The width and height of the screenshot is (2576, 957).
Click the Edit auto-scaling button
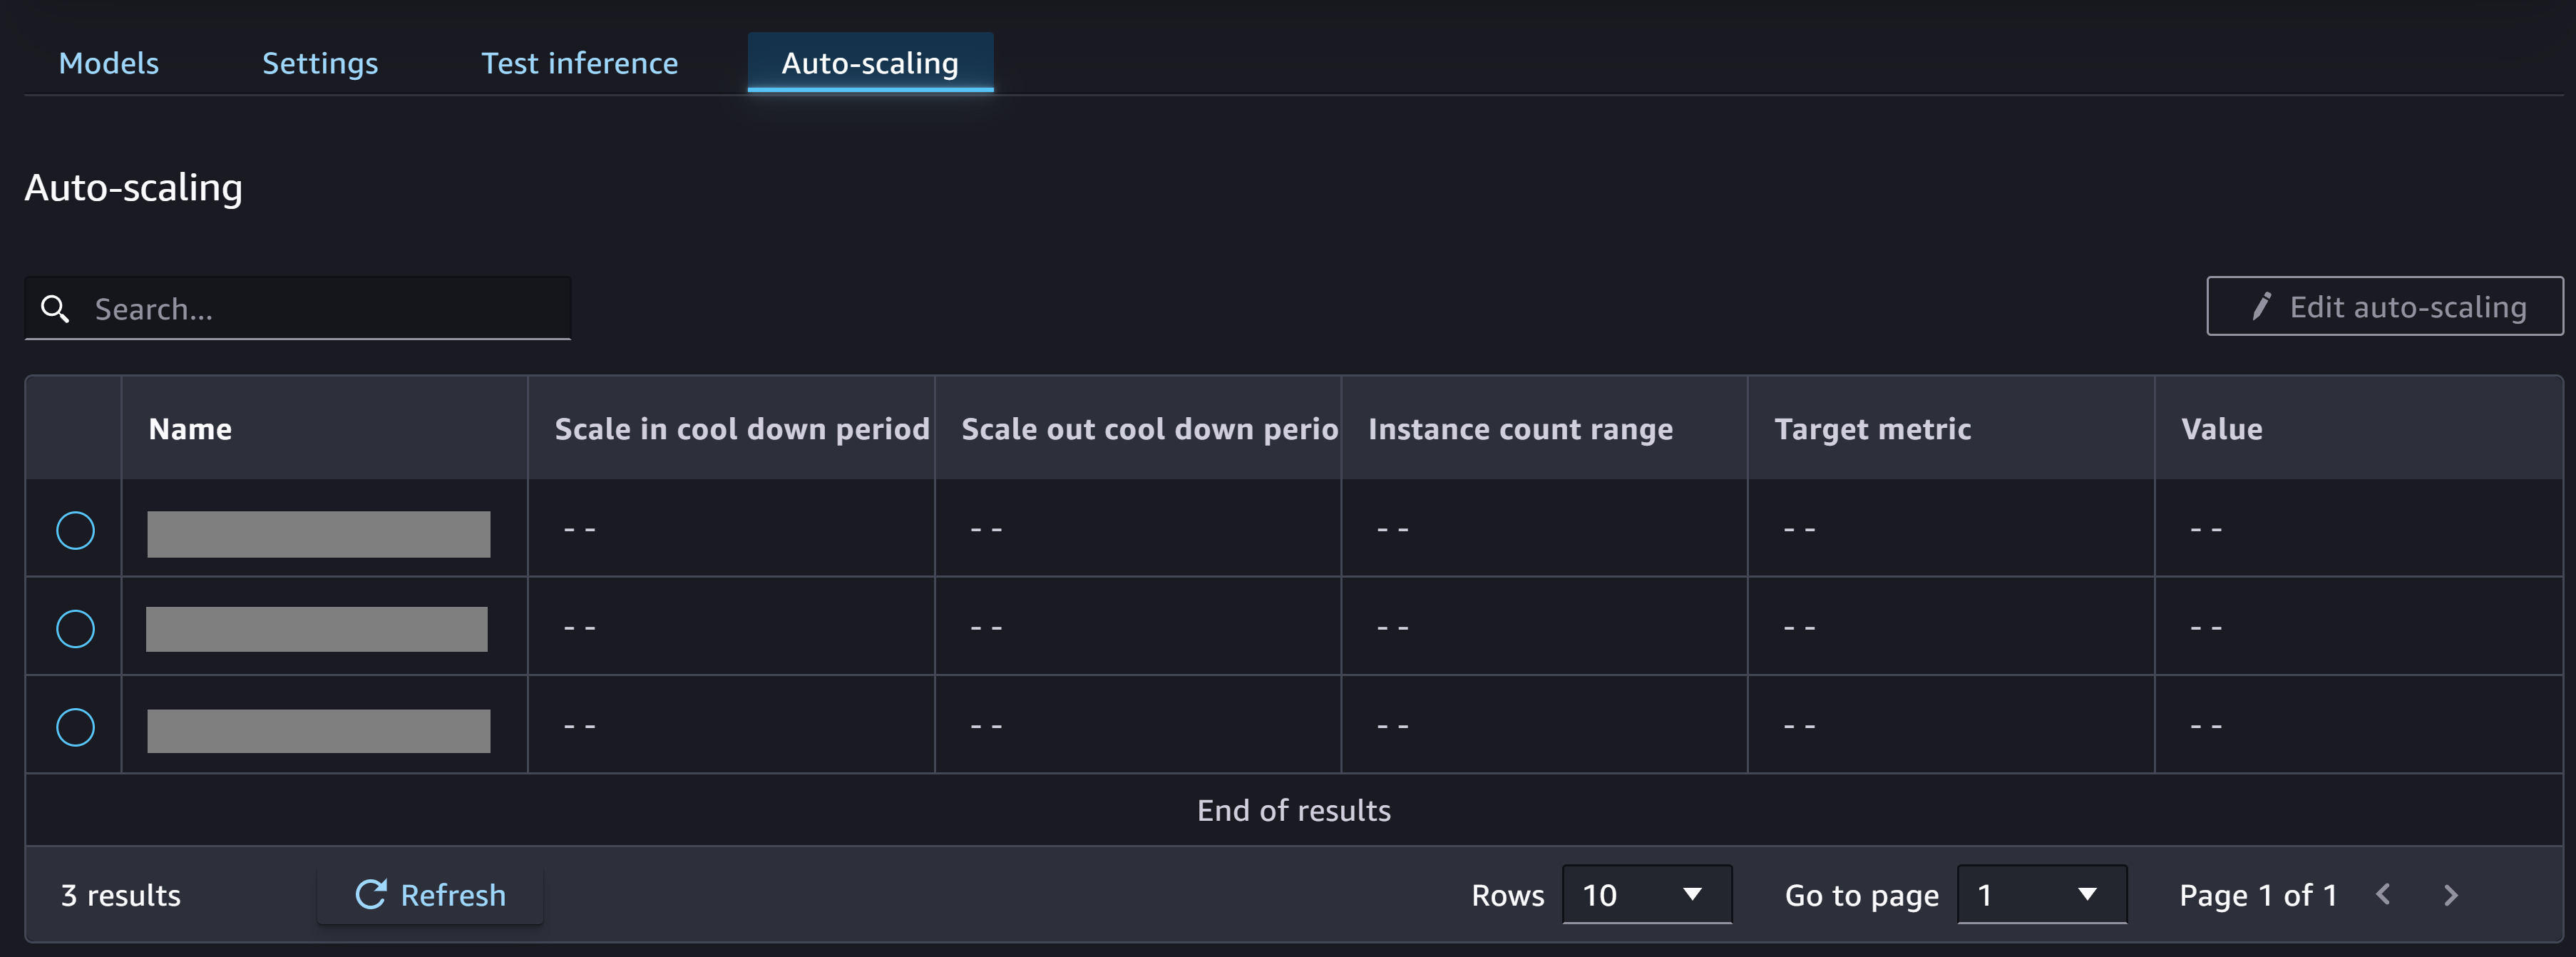[2382, 304]
